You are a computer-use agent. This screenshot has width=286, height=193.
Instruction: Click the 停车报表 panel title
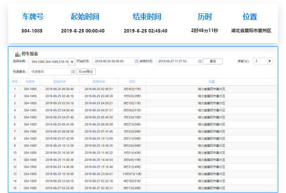tap(30, 54)
